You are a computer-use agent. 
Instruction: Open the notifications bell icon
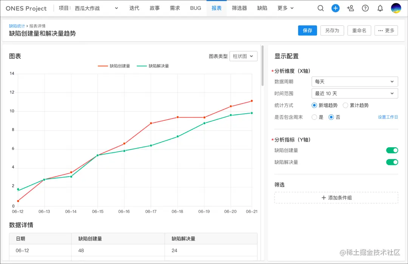(x=380, y=8)
